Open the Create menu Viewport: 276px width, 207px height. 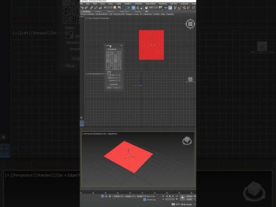[x=119, y=4]
